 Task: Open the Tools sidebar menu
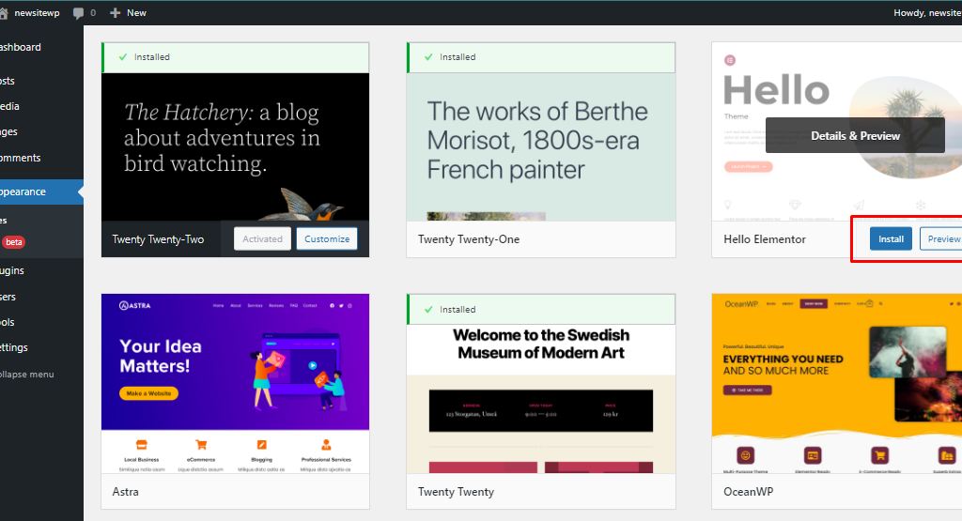[8, 322]
